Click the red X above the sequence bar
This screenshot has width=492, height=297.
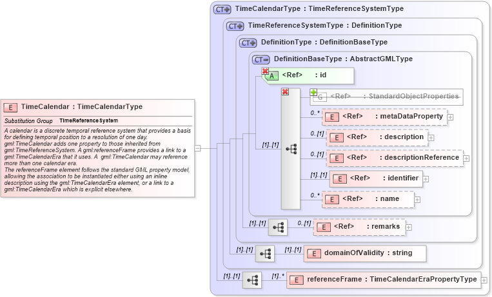(285, 91)
